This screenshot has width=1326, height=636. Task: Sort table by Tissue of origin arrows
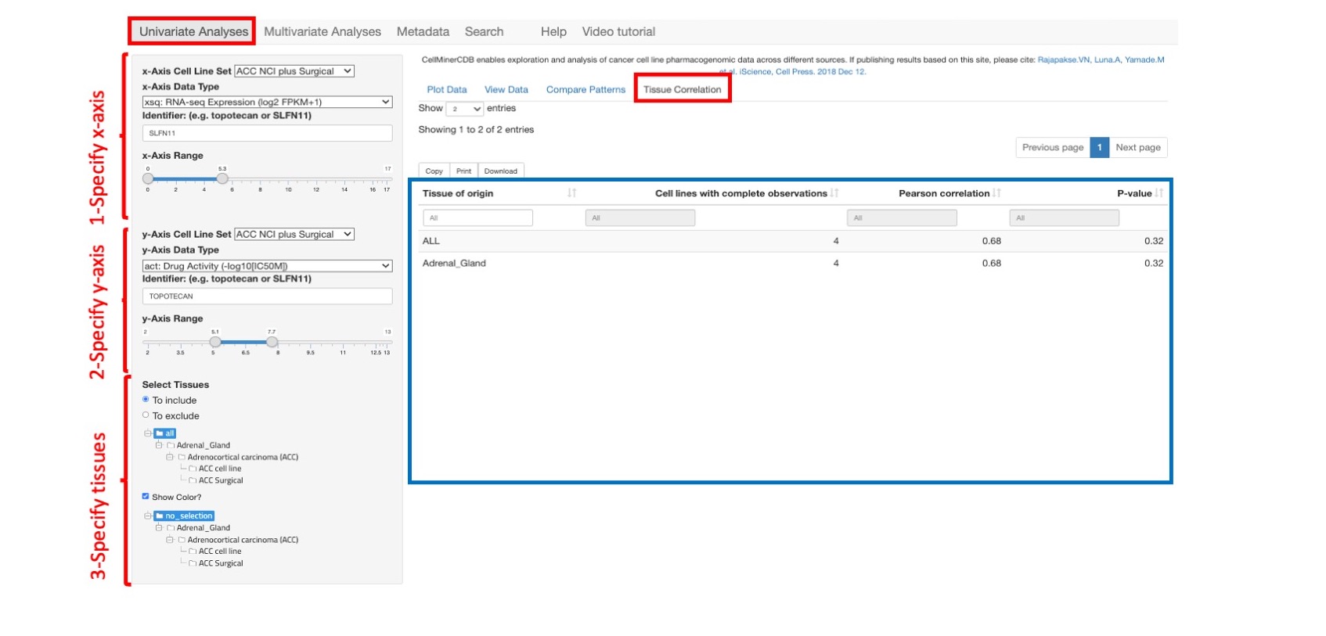point(571,193)
